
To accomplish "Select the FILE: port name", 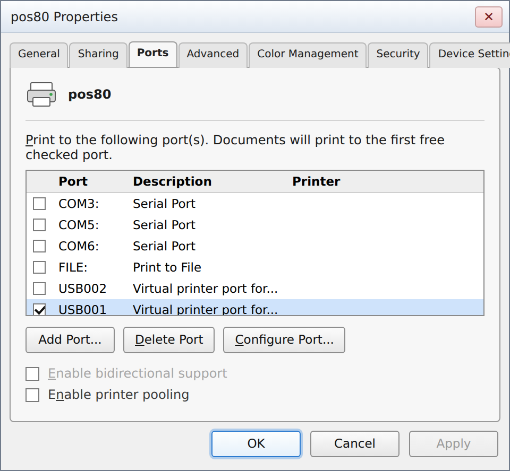I will click(x=73, y=267).
